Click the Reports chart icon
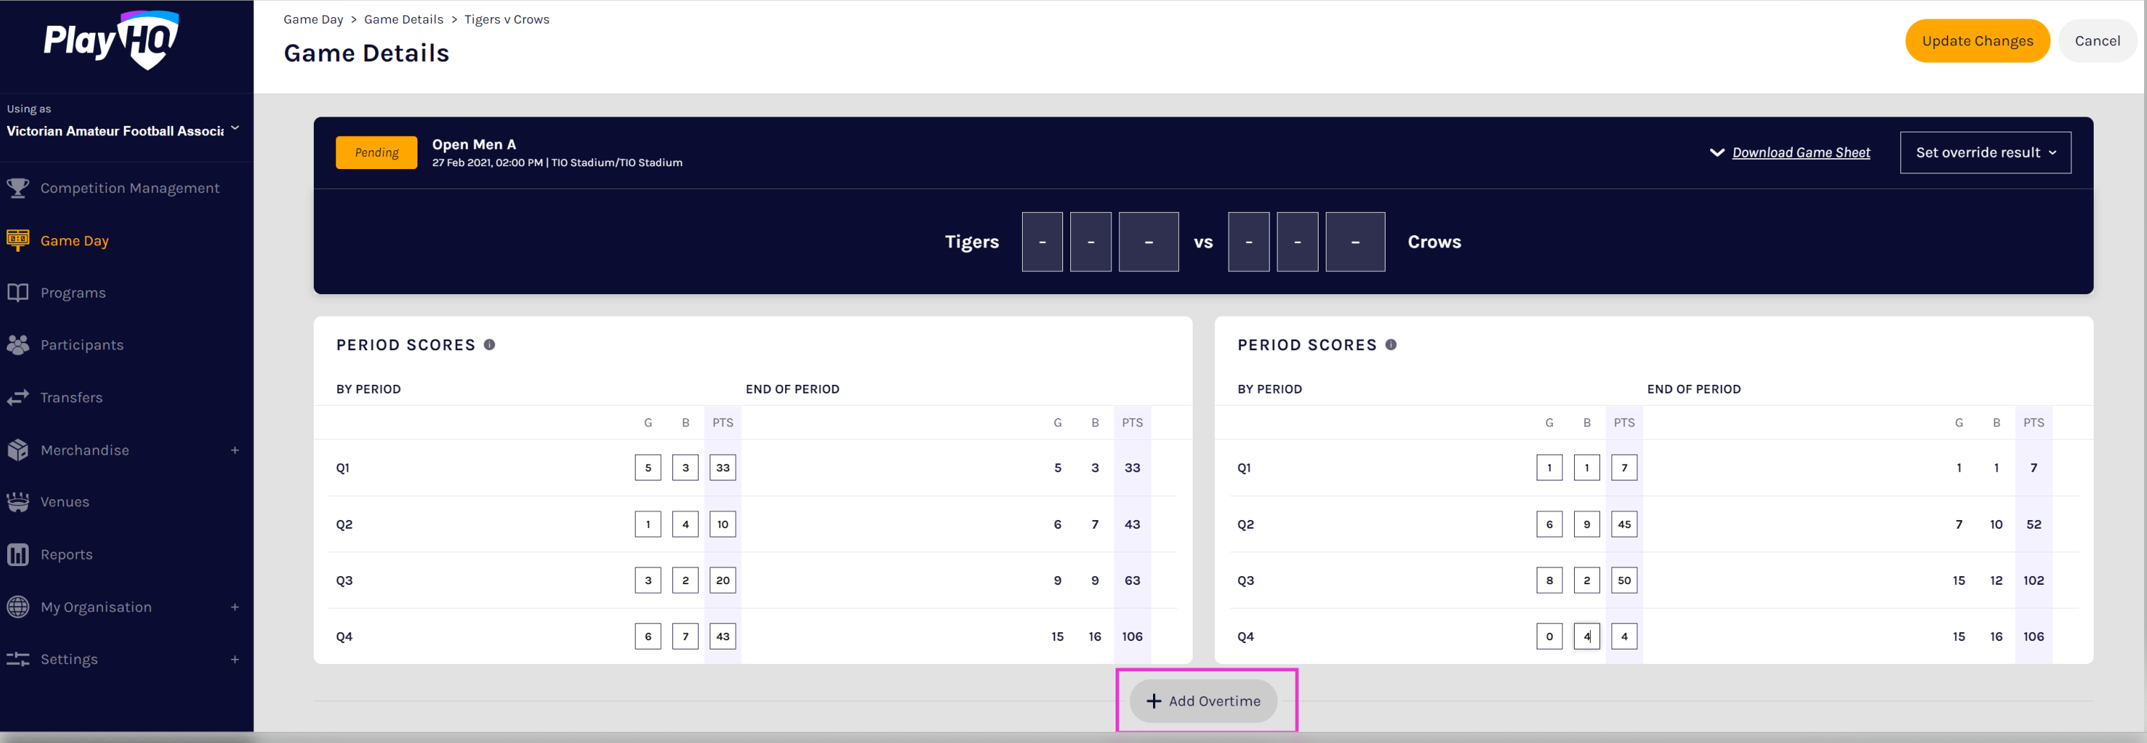 tap(17, 554)
